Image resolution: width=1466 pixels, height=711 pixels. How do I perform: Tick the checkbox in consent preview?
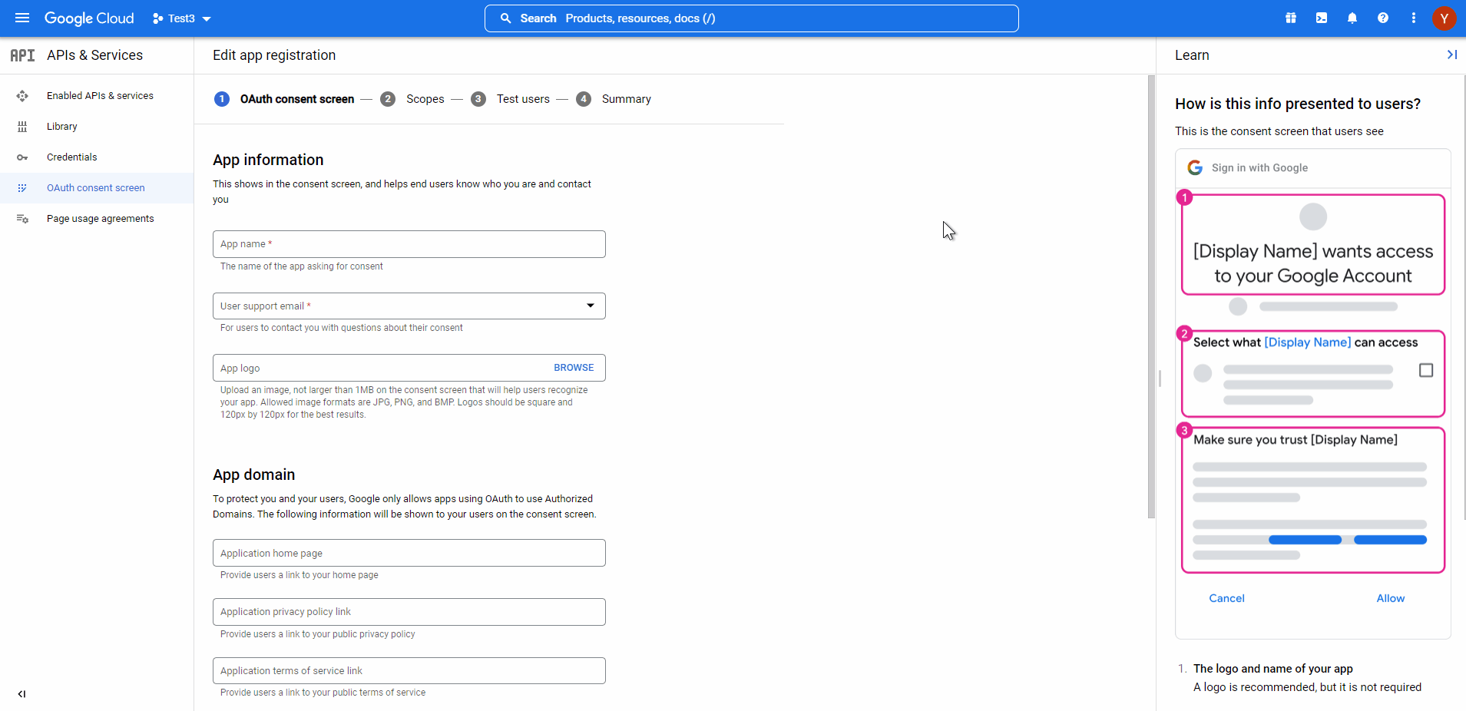1426,370
